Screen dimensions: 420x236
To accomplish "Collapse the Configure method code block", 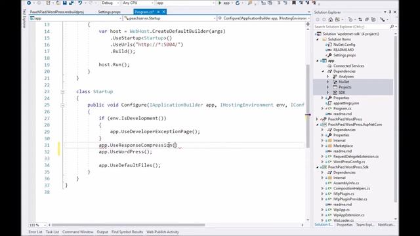I will 62,105.
